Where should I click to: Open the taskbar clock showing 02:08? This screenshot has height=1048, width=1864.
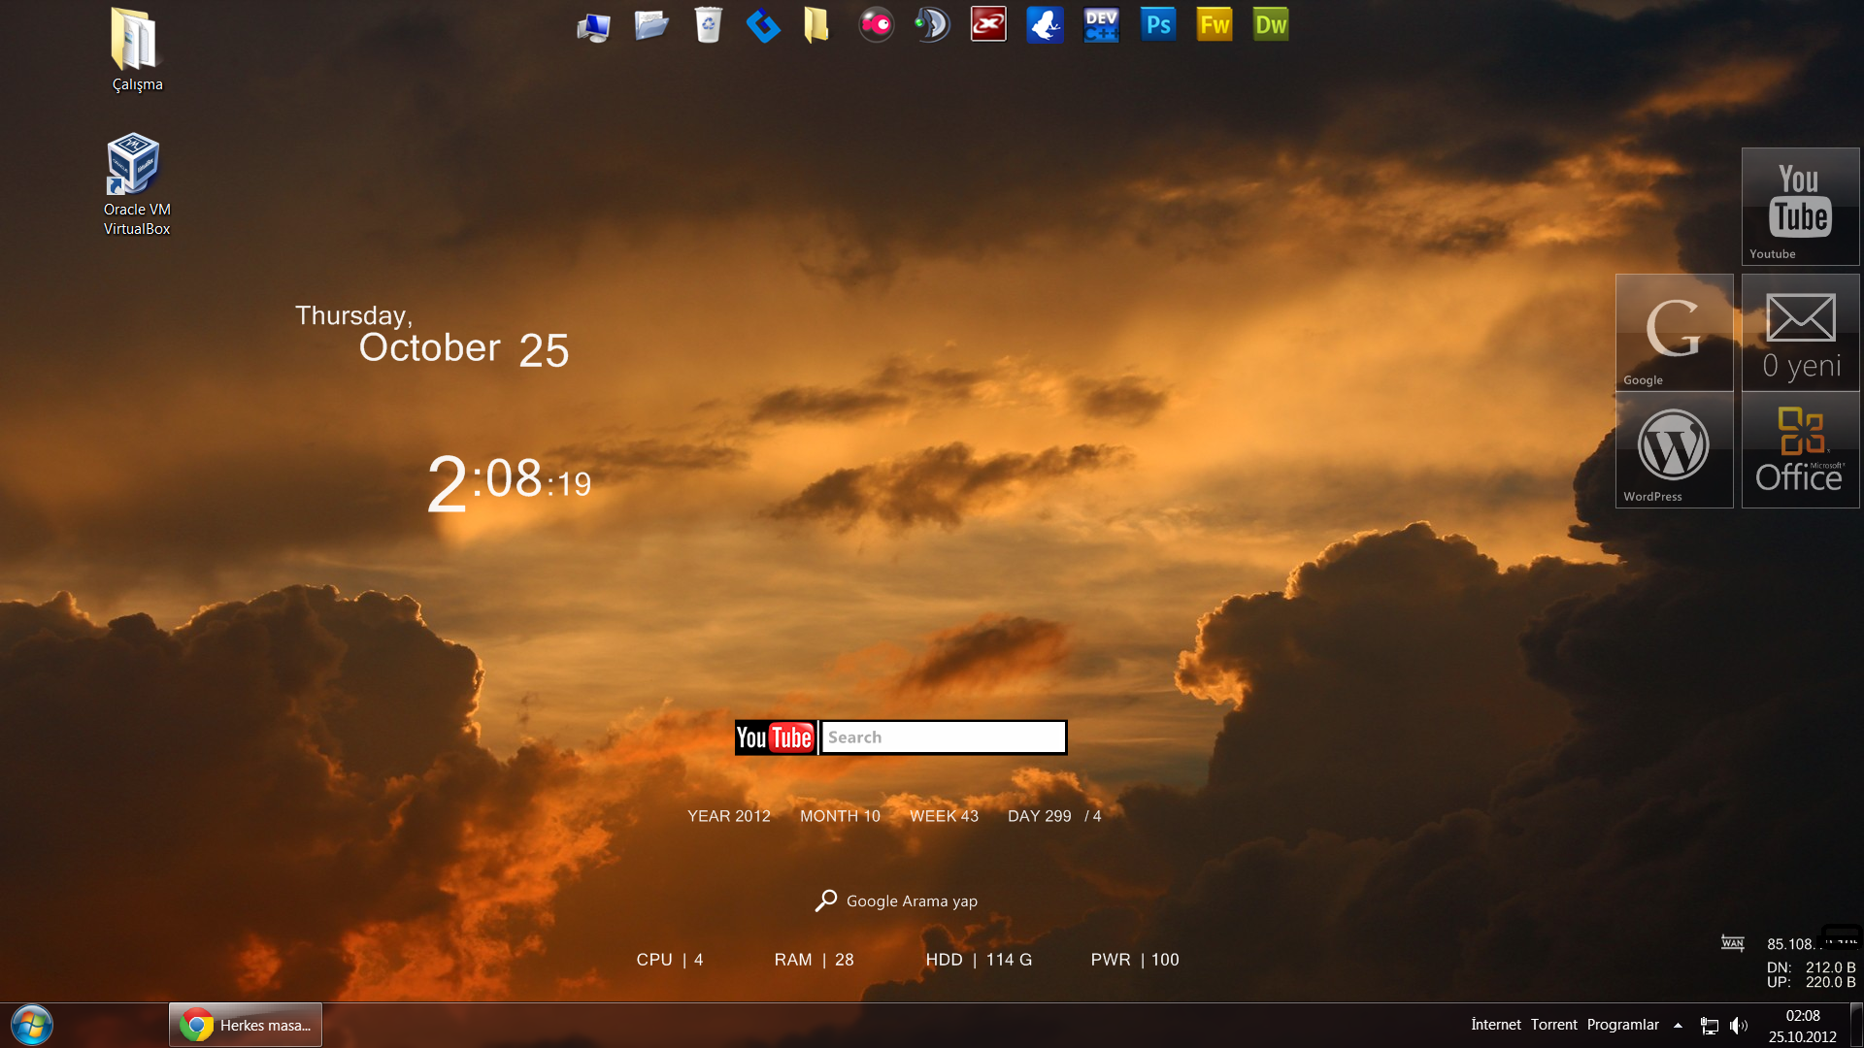(x=1803, y=1026)
